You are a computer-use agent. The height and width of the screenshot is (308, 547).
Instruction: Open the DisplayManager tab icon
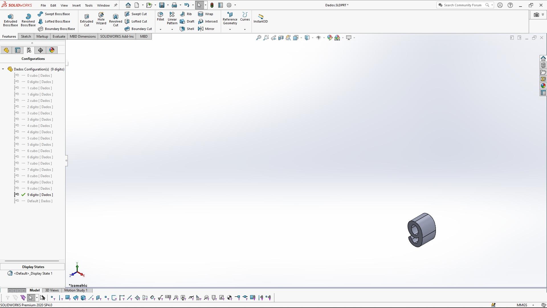pyautogui.click(x=52, y=50)
